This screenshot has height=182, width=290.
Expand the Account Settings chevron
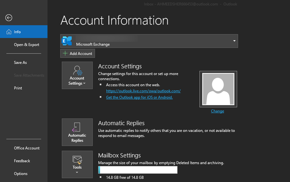pos(84,83)
